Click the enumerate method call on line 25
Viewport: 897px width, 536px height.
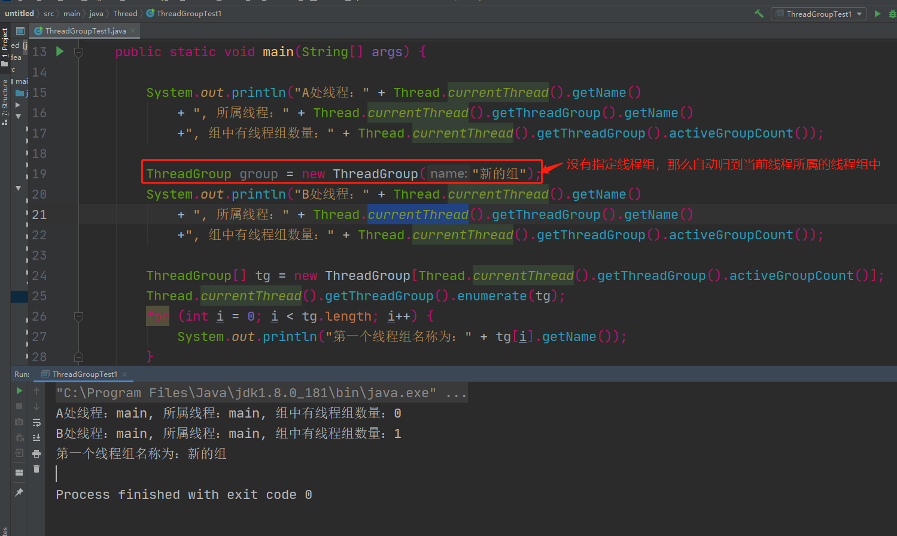[x=492, y=296]
